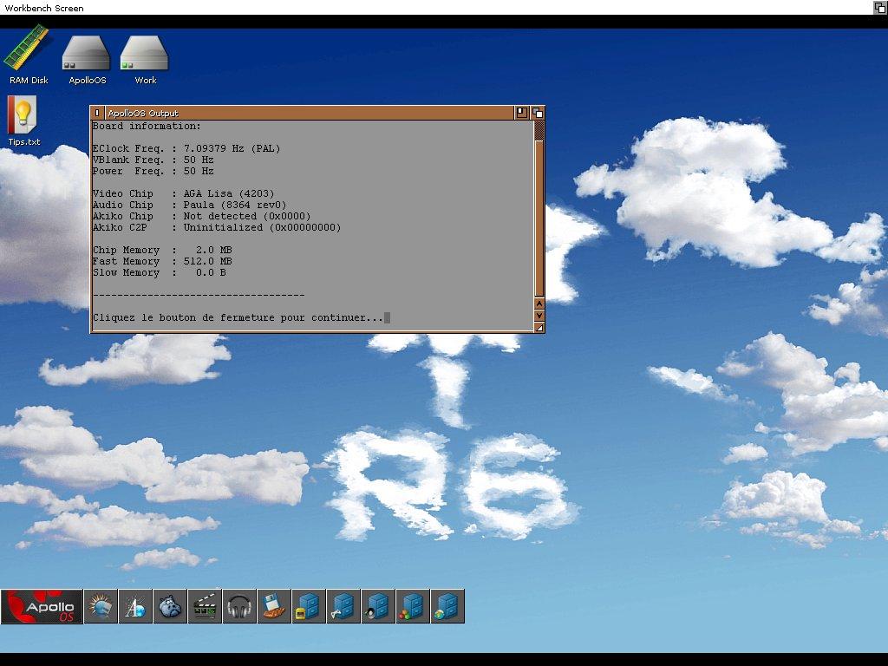Close the ApolloOS Output window gadget

(x=97, y=113)
